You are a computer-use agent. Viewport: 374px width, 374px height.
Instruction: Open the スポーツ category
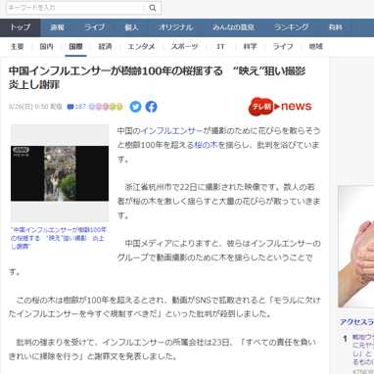click(x=184, y=47)
